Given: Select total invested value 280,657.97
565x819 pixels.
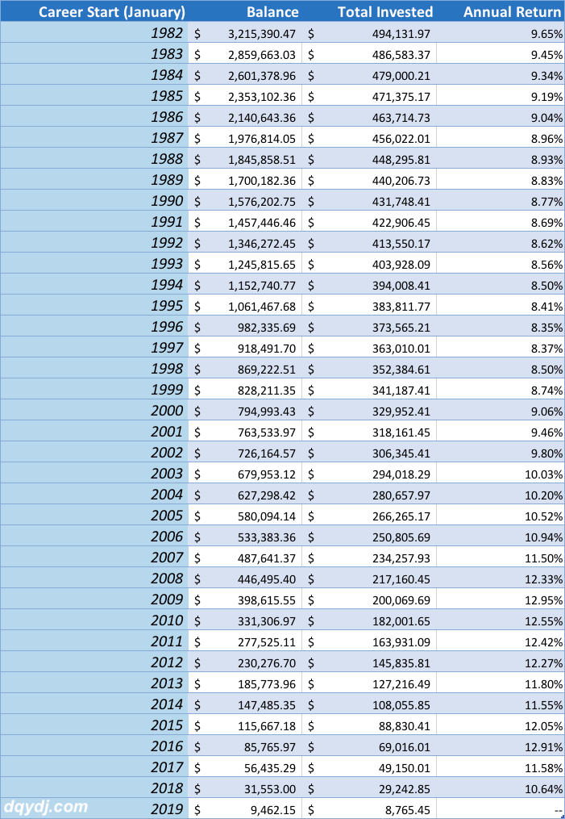Looking at the screenshot, I should click(369, 494).
